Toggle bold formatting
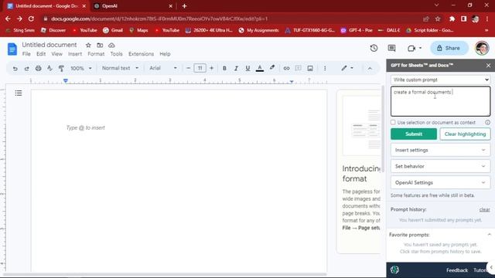 coord(224,68)
